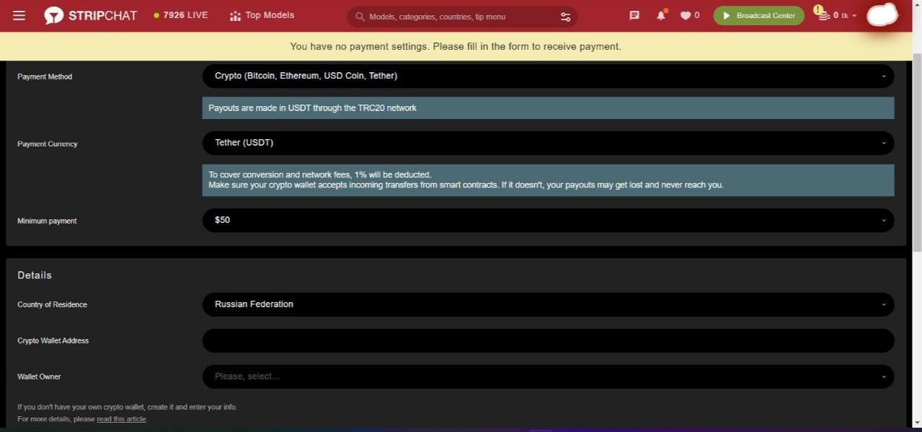Open the Broadcast Center
Image resolution: width=922 pixels, height=432 pixels.
pyautogui.click(x=758, y=15)
